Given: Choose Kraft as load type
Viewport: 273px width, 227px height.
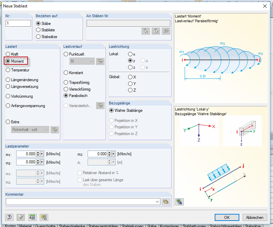Looking at the screenshot, I should (8, 54).
